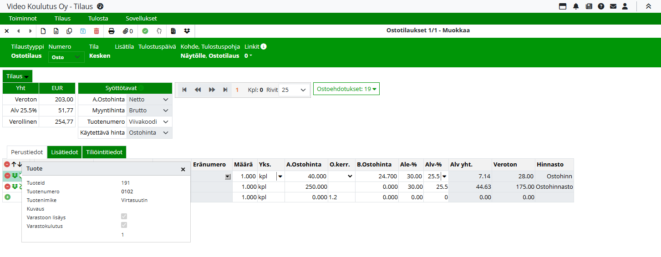661x257 pixels.
Task: Toggle the Varastoon lisäys checkbox
Action: tap(124, 217)
